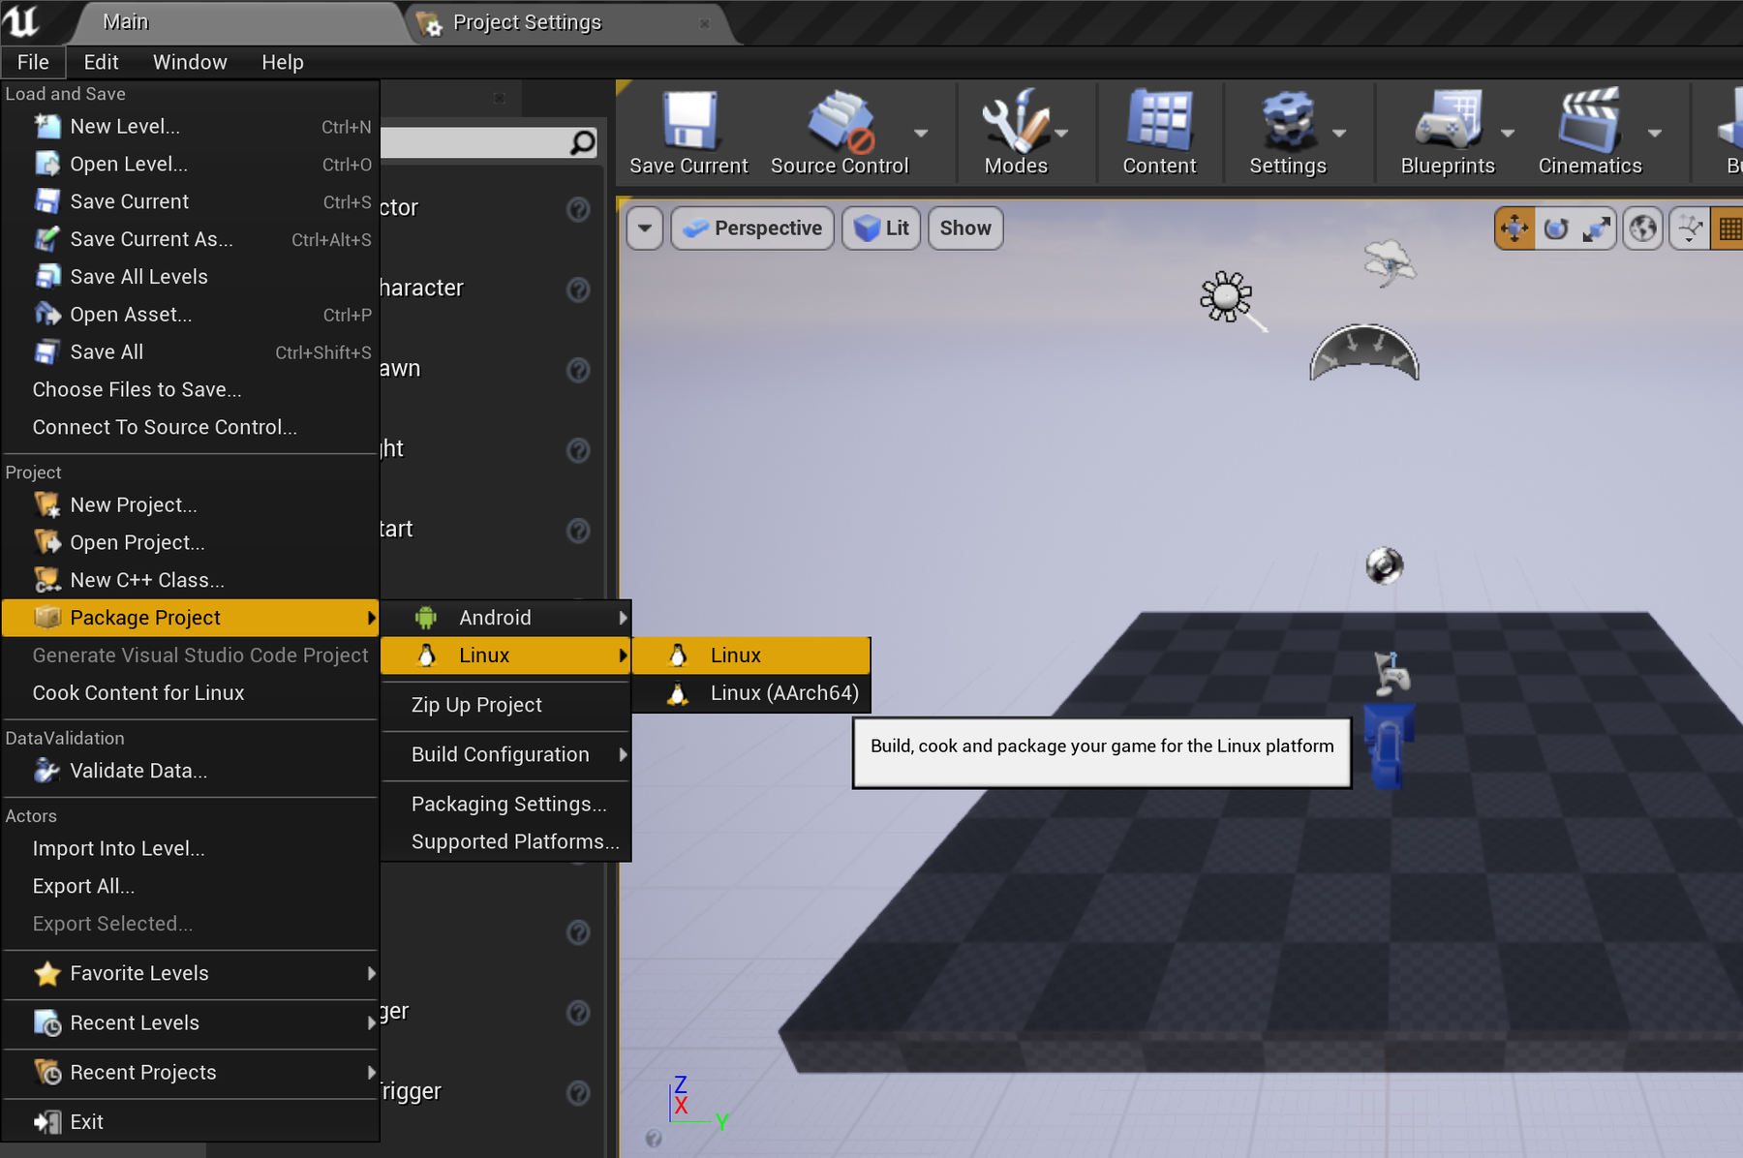Click Cook Content for Linux
The height and width of the screenshot is (1158, 1743).
[190, 693]
